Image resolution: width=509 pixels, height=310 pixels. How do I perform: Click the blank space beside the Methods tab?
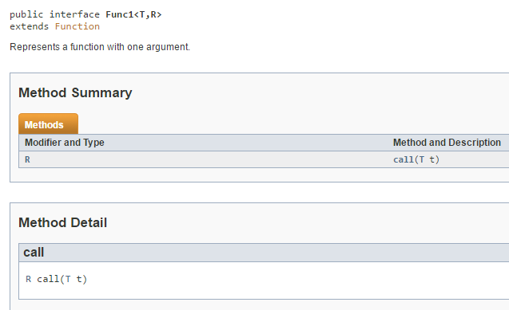(x=292, y=124)
